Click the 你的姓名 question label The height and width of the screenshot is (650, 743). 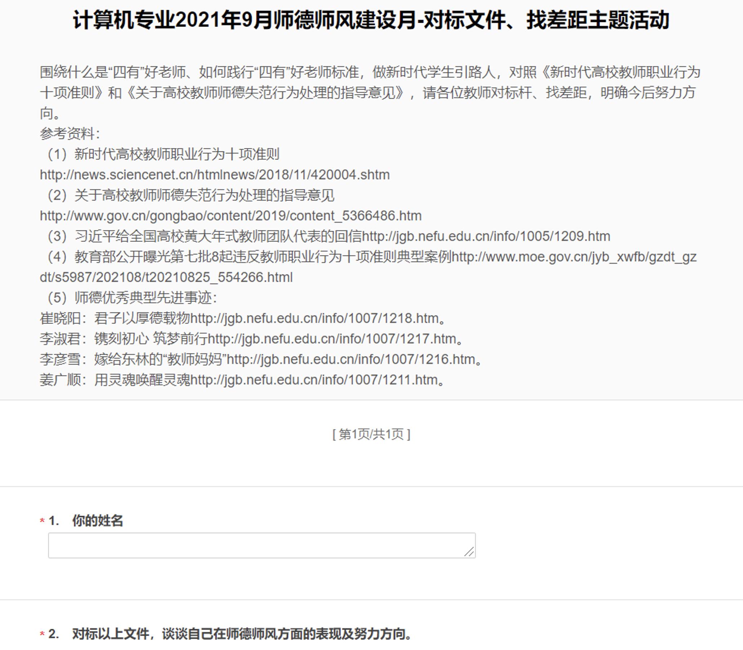click(x=97, y=521)
